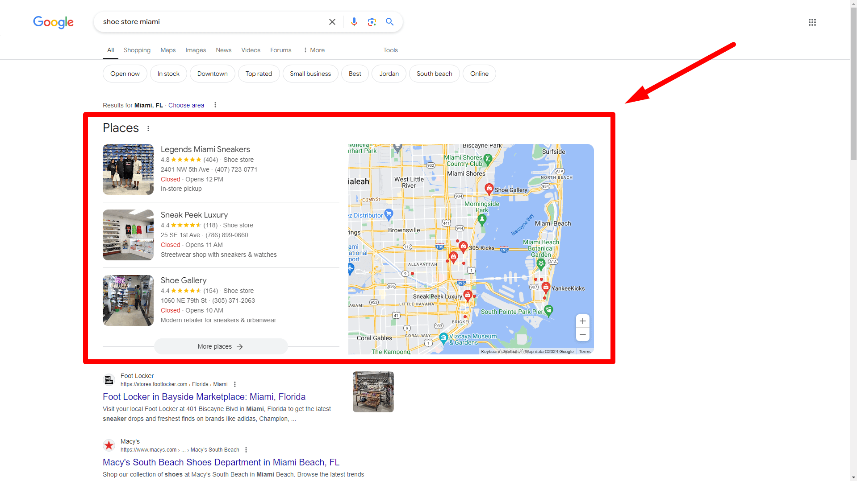Click the Sneak Peek Luxury map pin
The image size is (857, 481).
click(x=468, y=295)
